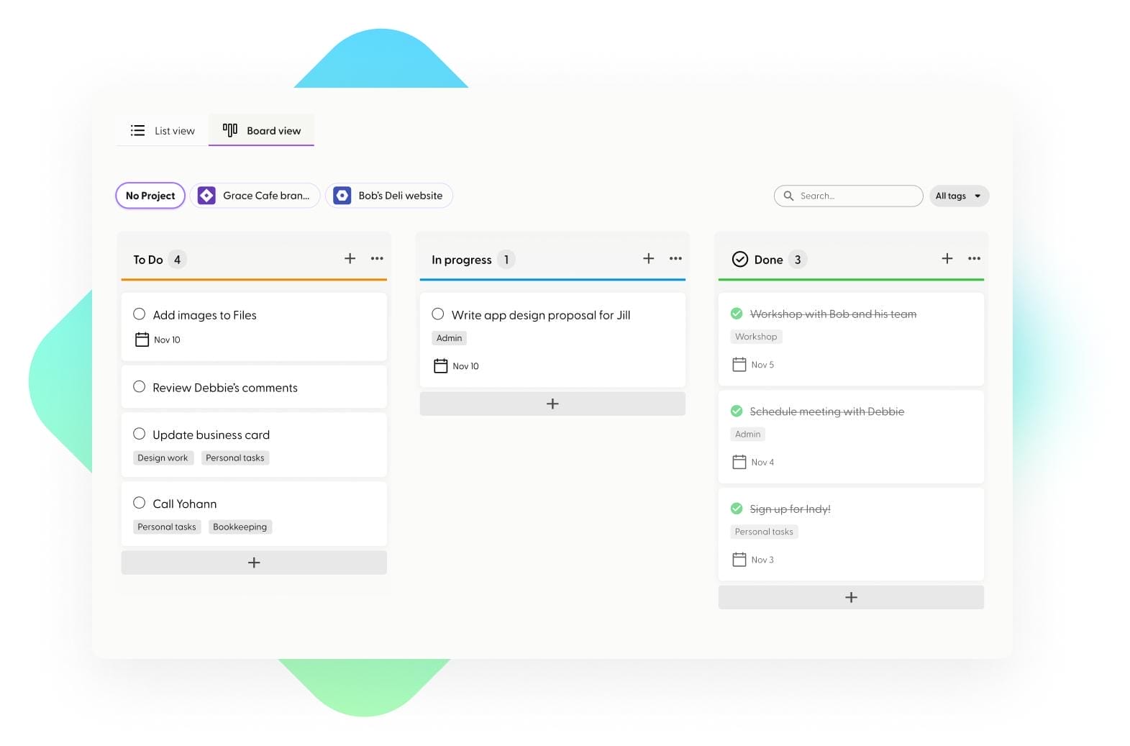Mark 'Add images to Files' as complete
1130x746 pixels.
point(140,314)
